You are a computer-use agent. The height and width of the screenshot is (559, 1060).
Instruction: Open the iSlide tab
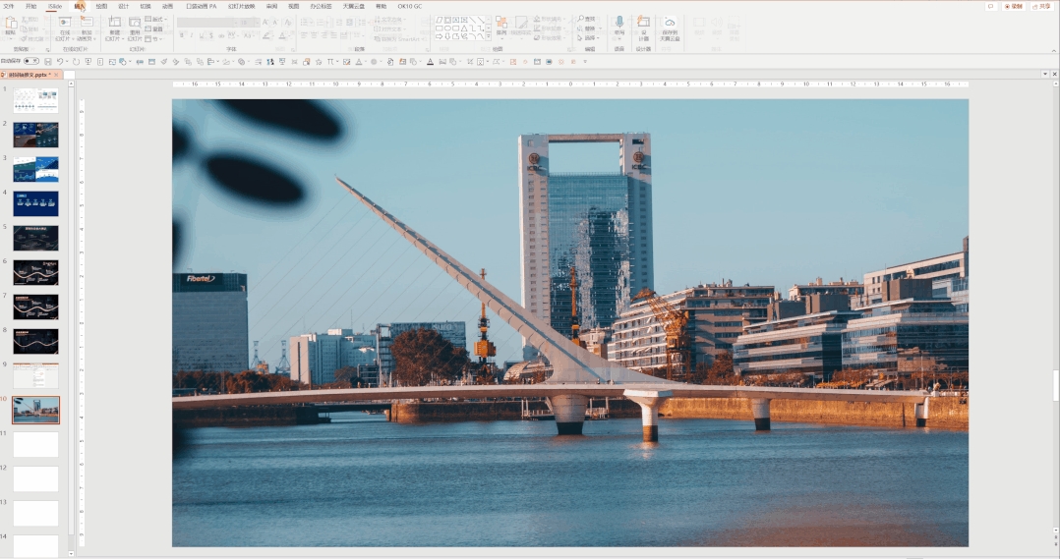[x=55, y=6]
